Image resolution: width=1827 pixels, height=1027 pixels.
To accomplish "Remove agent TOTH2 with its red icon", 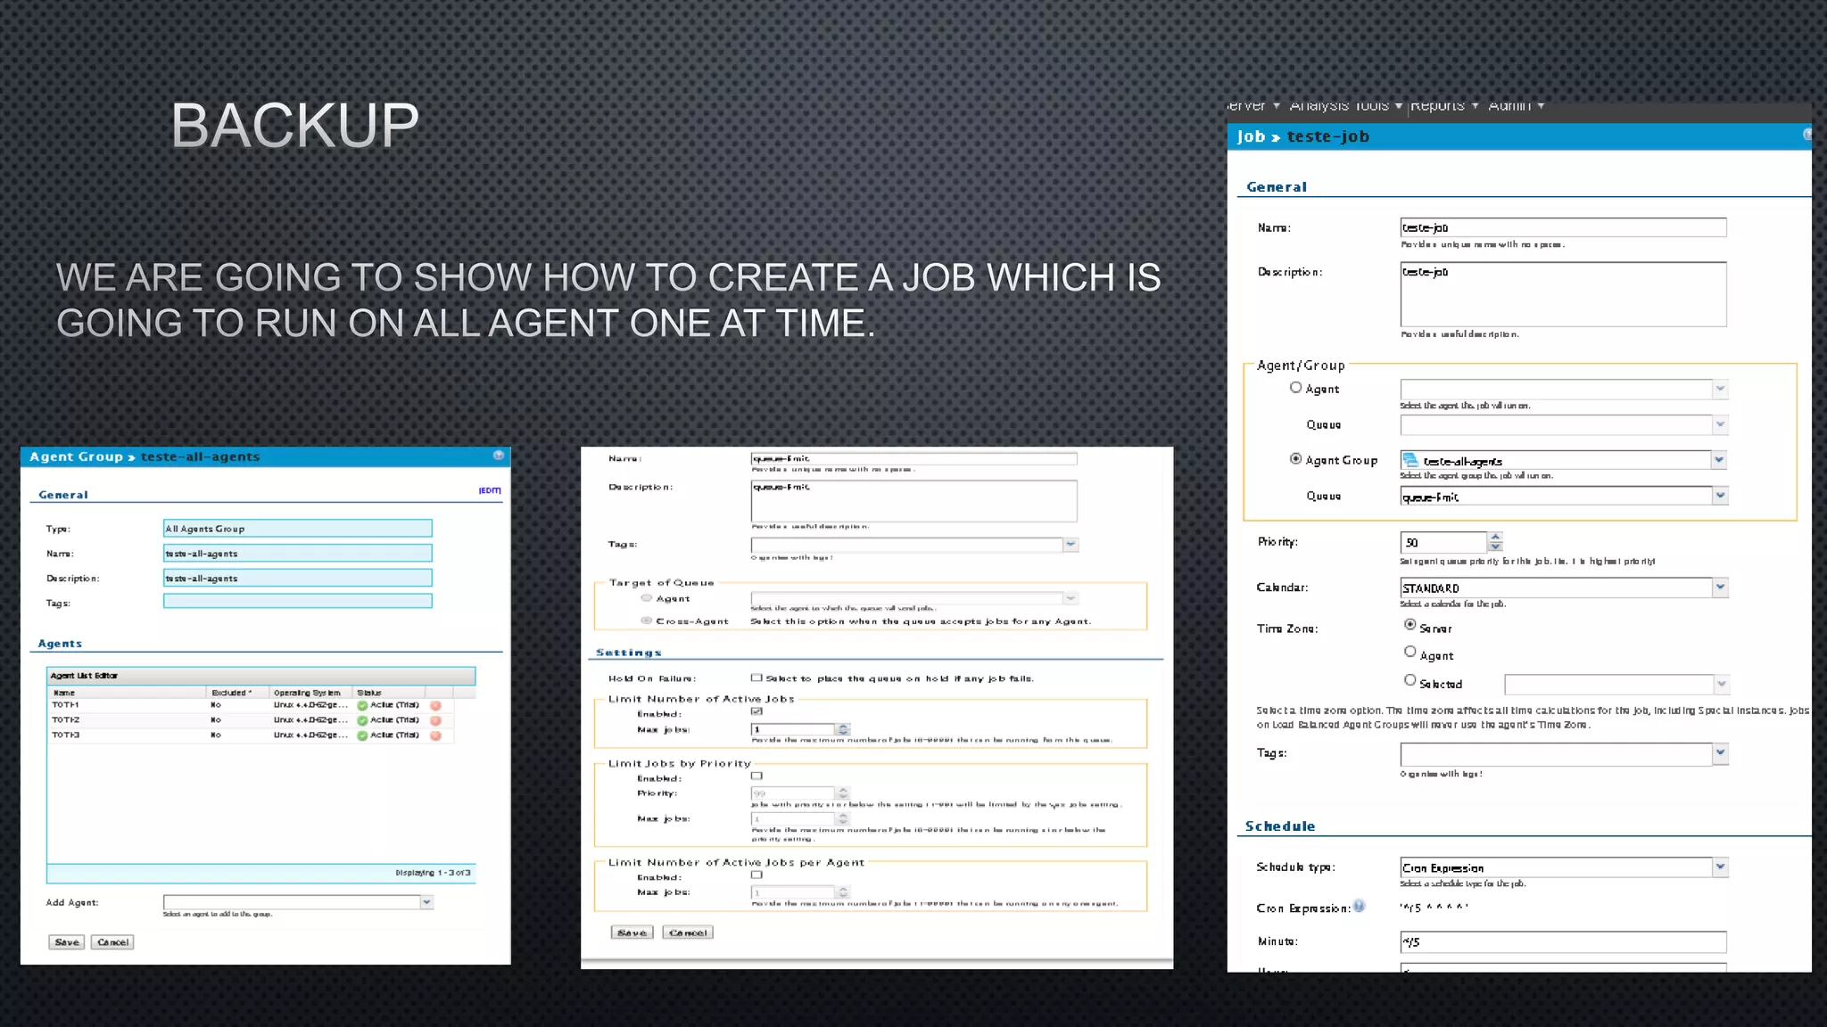I will pos(436,720).
